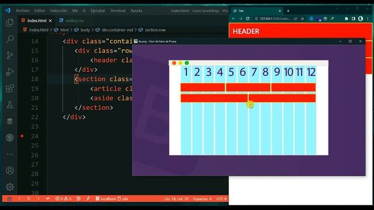
Task: Click the errors and warnings status indicator
Action: click(63, 198)
